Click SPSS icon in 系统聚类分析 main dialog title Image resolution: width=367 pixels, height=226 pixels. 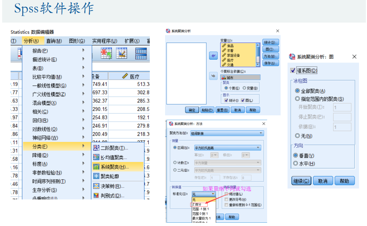[168, 31]
